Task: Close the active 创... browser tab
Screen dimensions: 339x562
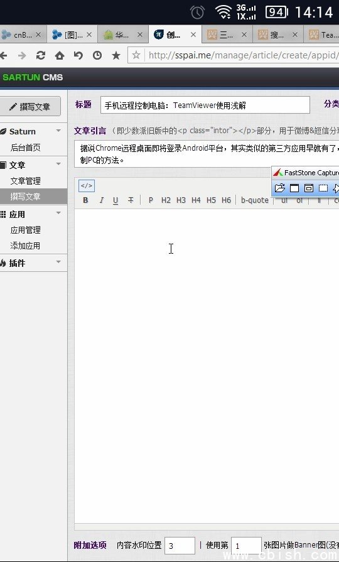Action: tap(193, 35)
